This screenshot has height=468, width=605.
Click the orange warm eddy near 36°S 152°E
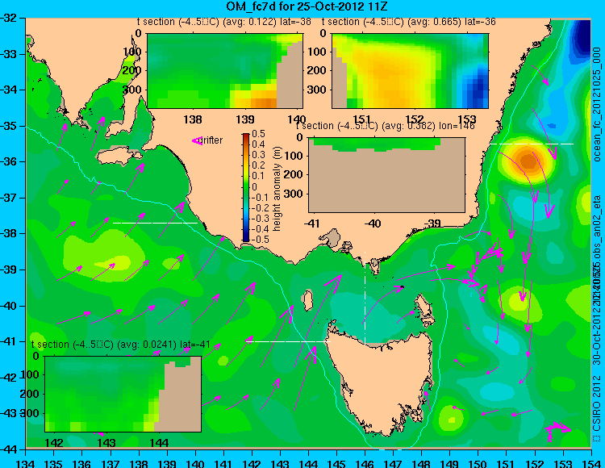pyautogui.click(x=527, y=160)
